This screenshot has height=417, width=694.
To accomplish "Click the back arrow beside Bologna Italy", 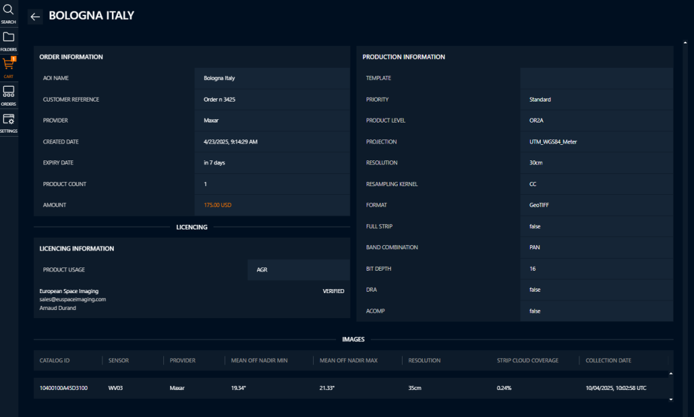I will coord(35,16).
